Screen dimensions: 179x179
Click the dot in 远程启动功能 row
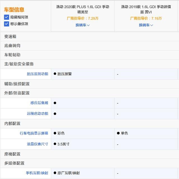point(55,114)
